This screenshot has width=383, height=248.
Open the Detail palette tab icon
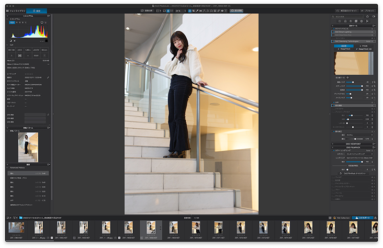(x=350, y=21)
